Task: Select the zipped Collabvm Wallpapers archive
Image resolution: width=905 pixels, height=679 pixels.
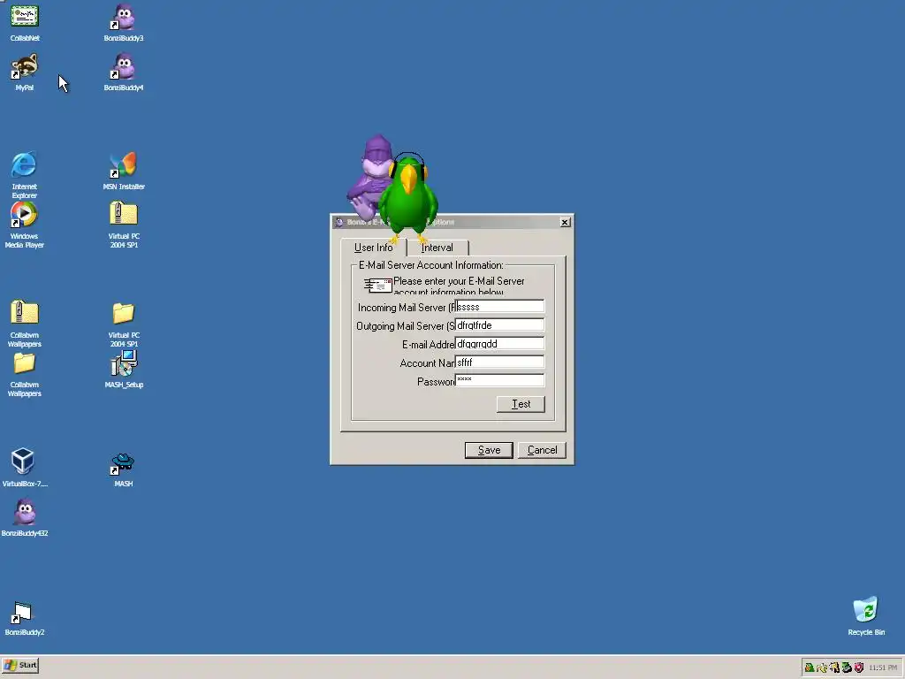Action: coord(24,324)
